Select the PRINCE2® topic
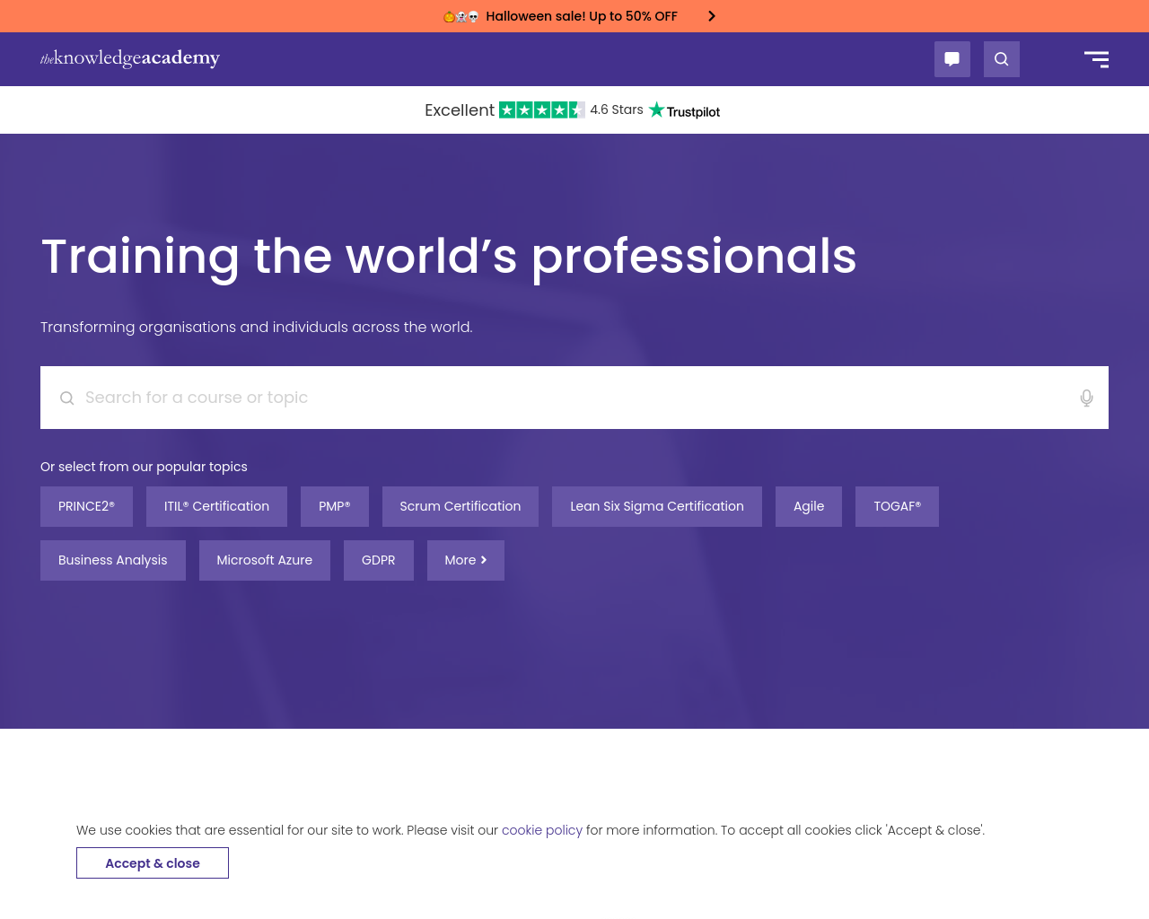1149x919 pixels. tap(86, 506)
